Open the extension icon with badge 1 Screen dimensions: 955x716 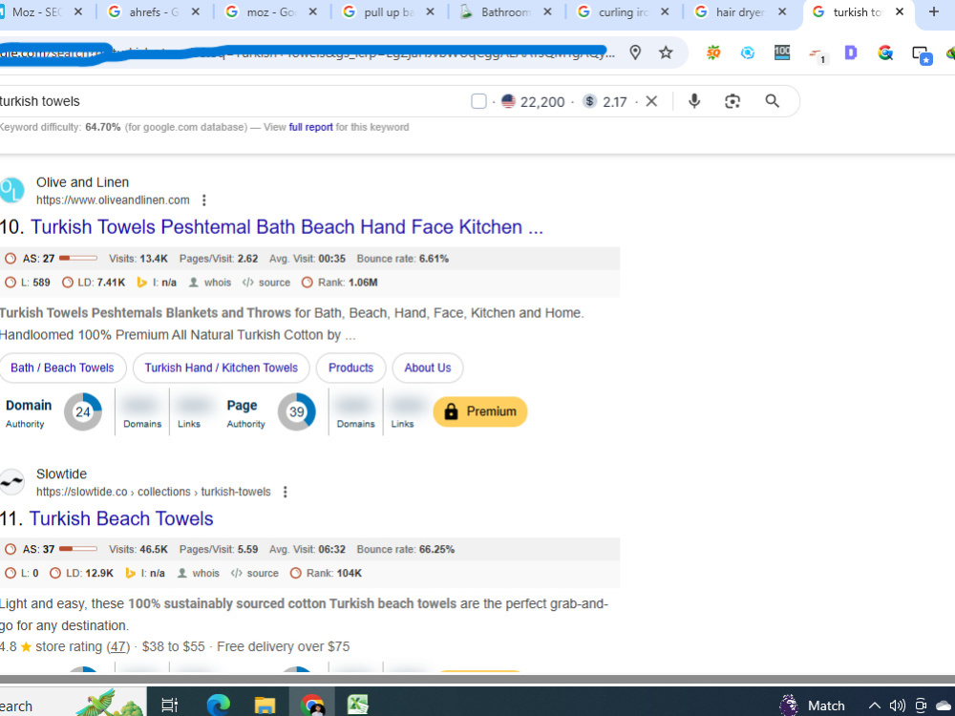coord(817,54)
